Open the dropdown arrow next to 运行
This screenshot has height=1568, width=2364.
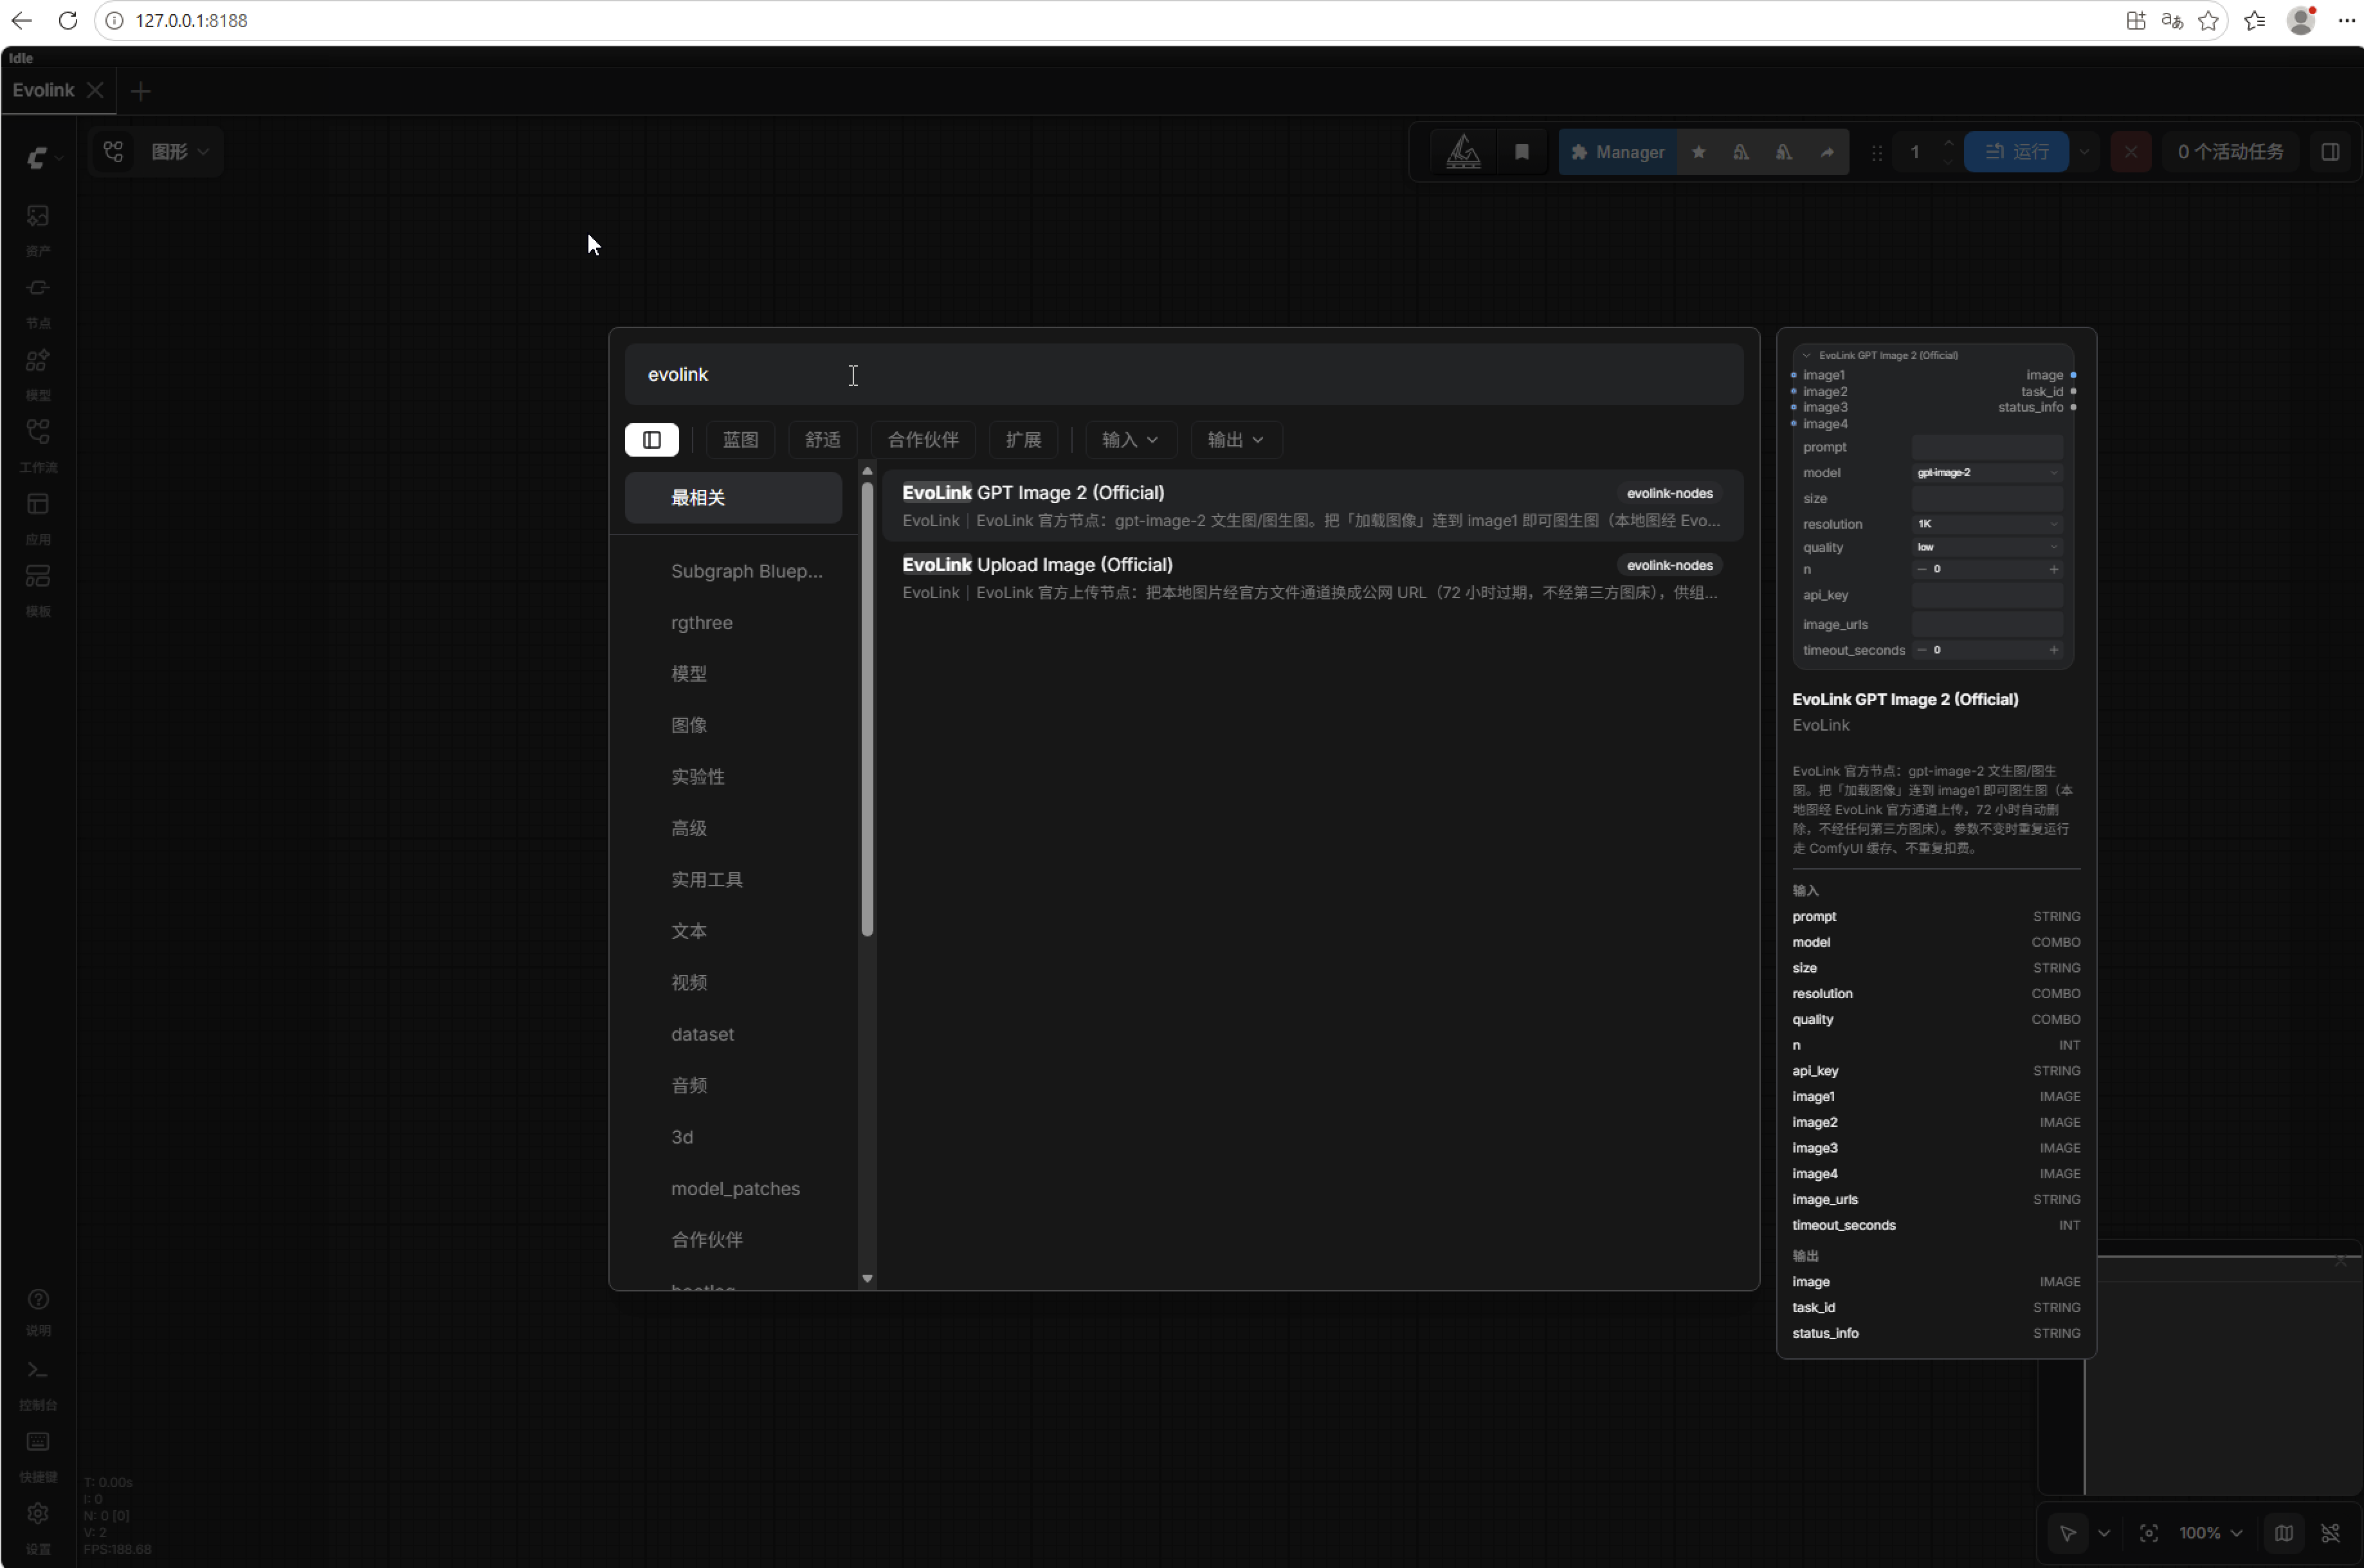click(2084, 152)
